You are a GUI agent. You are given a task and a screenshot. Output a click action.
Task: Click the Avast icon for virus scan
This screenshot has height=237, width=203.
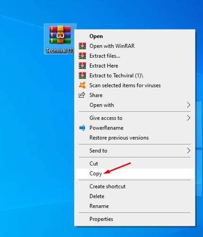(82, 85)
